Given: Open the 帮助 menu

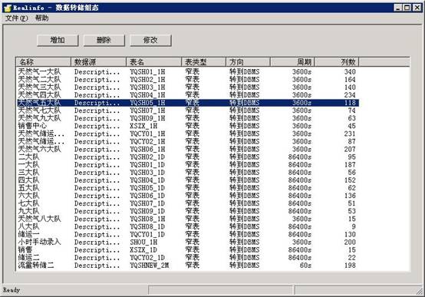Looking at the screenshot, I should coord(41,18).
